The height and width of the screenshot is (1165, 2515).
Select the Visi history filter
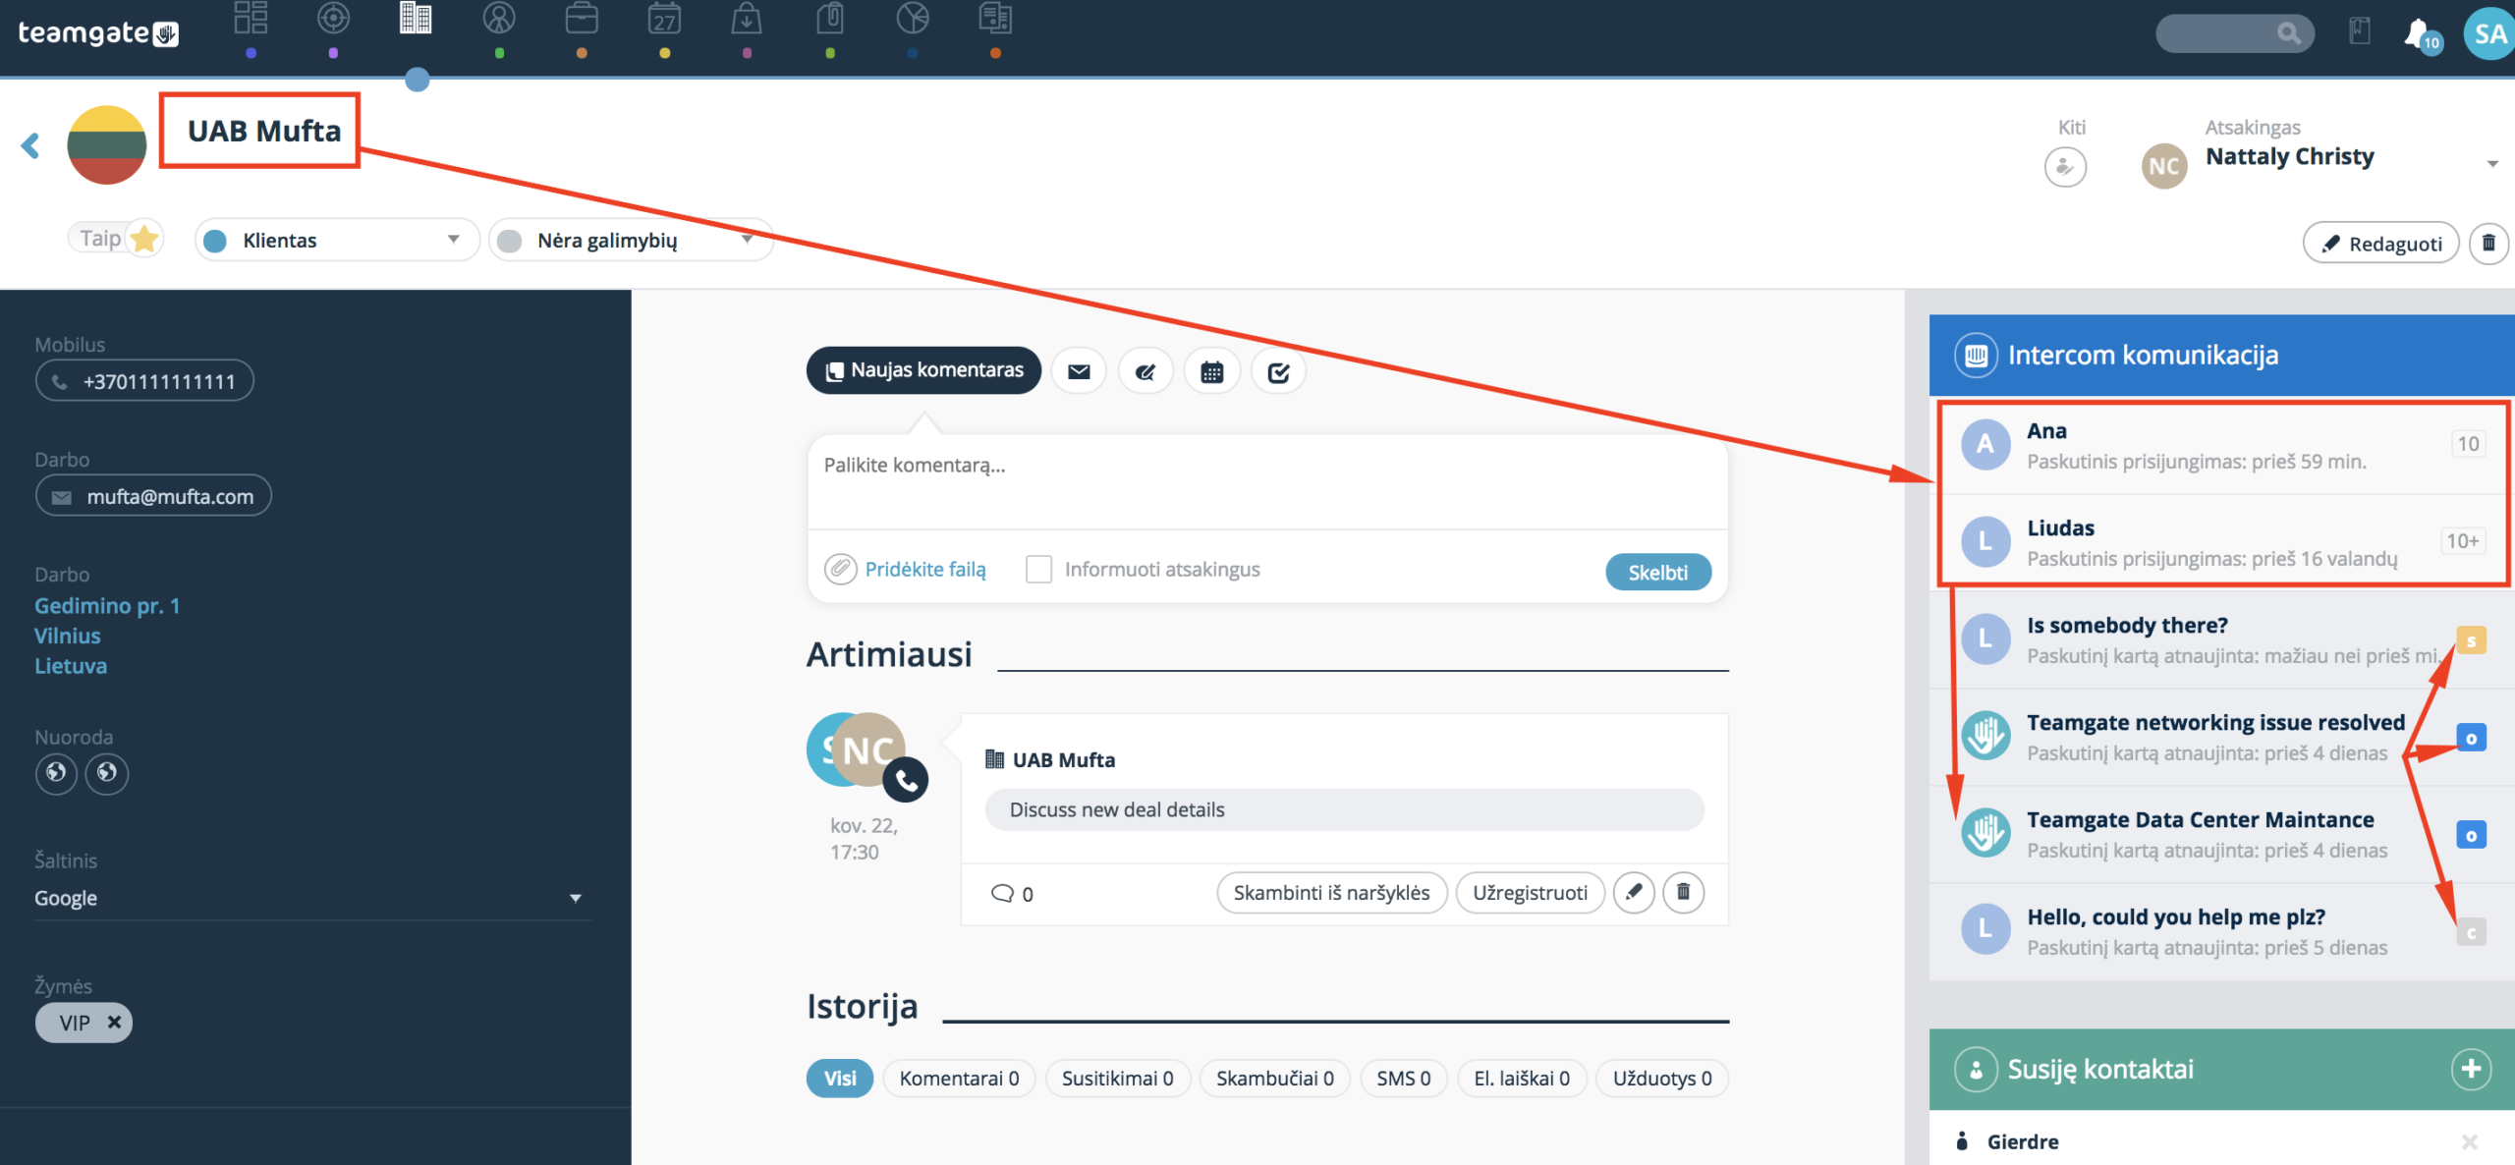[x=839, y=1078]
